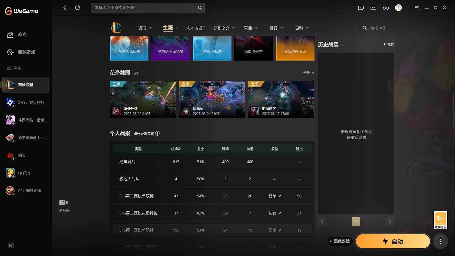Select page 1 in match history pagination
Screen dimensions: 455x256
click(x=356, y=222)
